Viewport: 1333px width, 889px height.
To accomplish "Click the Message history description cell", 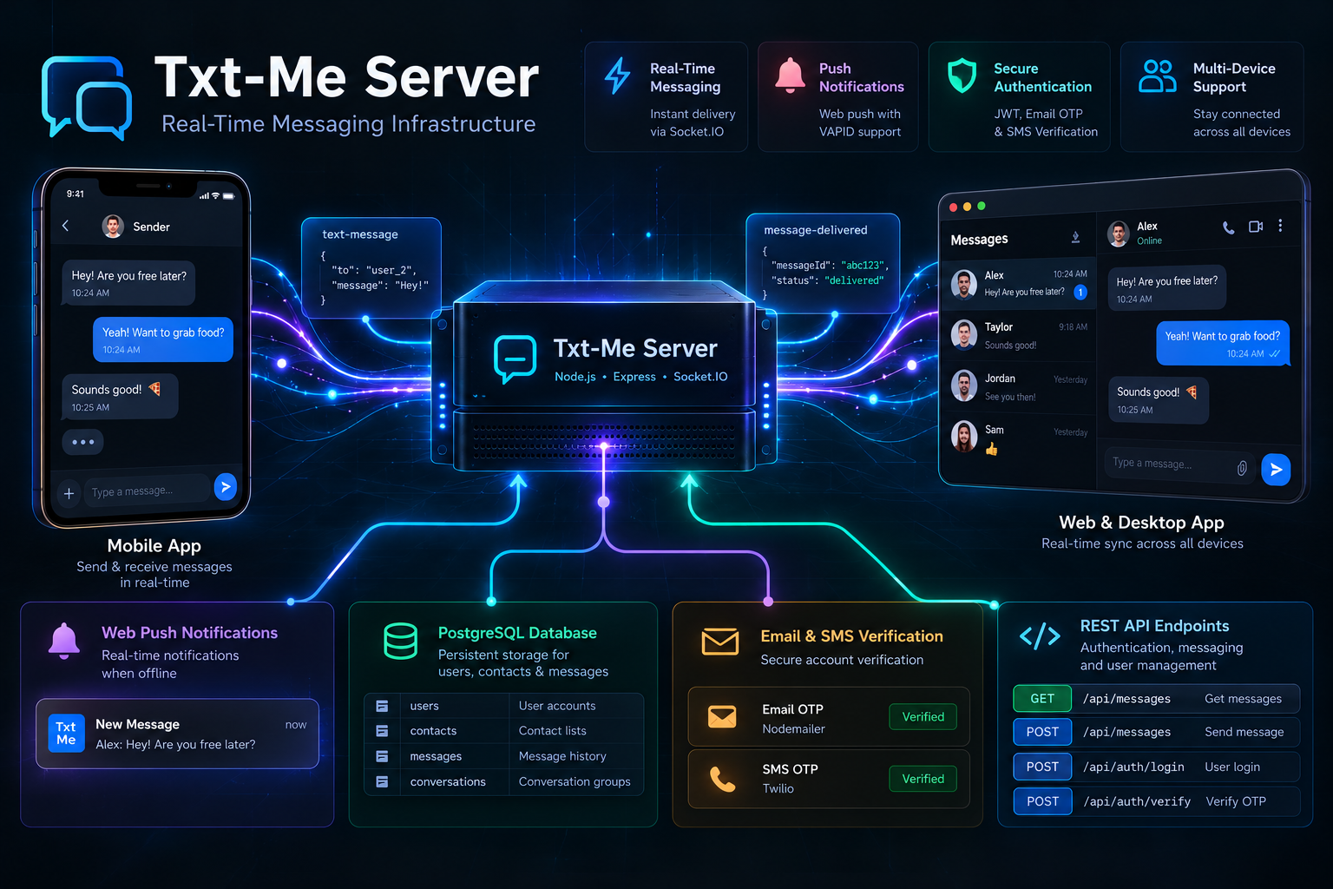I will click(x=562, y=756).
